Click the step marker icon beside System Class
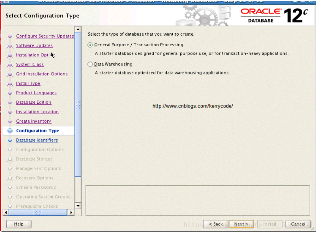Image resolution: width=316 pixels, height=232 pixels. (10, 65)
